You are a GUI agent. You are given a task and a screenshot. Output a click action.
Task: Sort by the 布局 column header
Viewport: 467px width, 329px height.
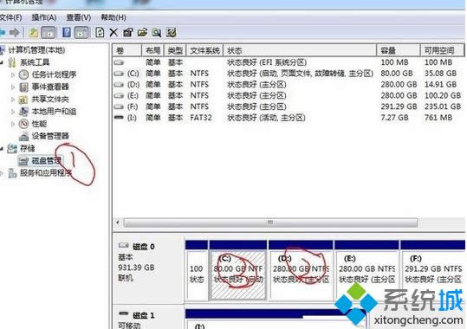coord(153,50)
